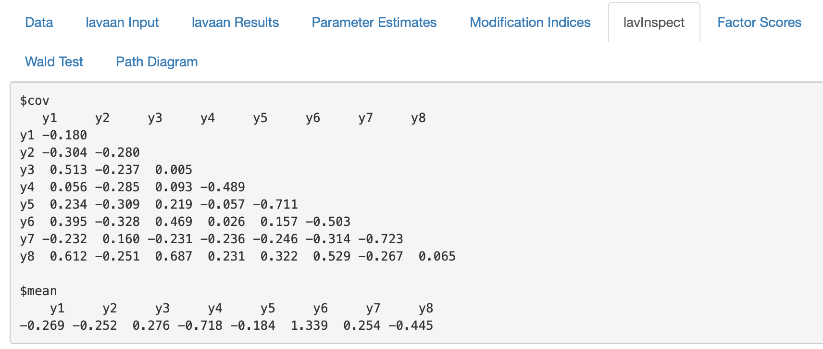Click the -0.723 value in the y7 row
The height and width of the screenshot is (349, 823).
pyautogui.click(x=381, y=239)
